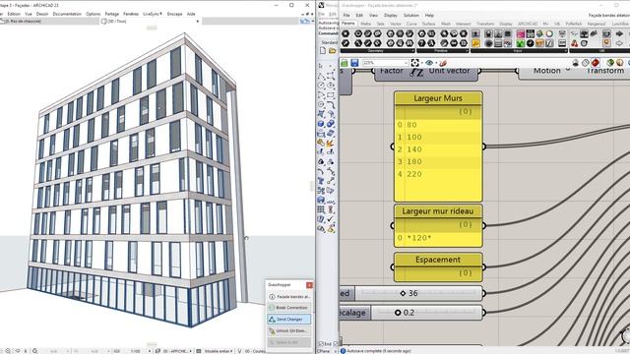Click the black arrow icon in Util group
This screenshot has width=630, height=354.
tap(619, 33)
